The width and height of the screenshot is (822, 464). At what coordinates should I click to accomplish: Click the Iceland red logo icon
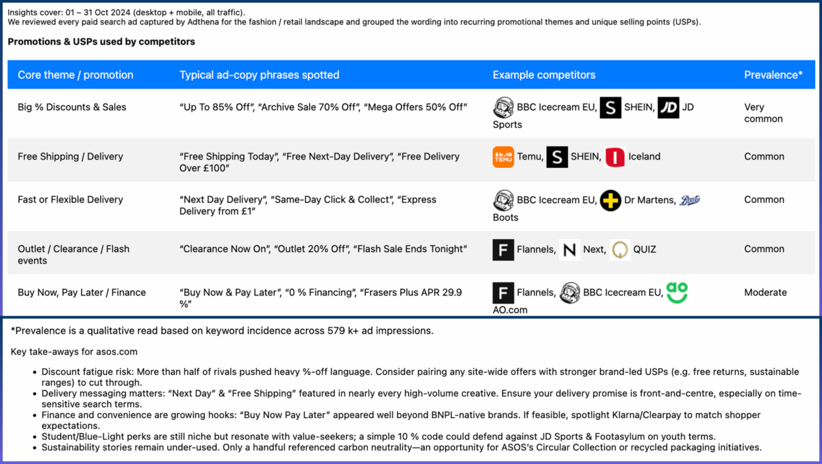click(615, 157)
